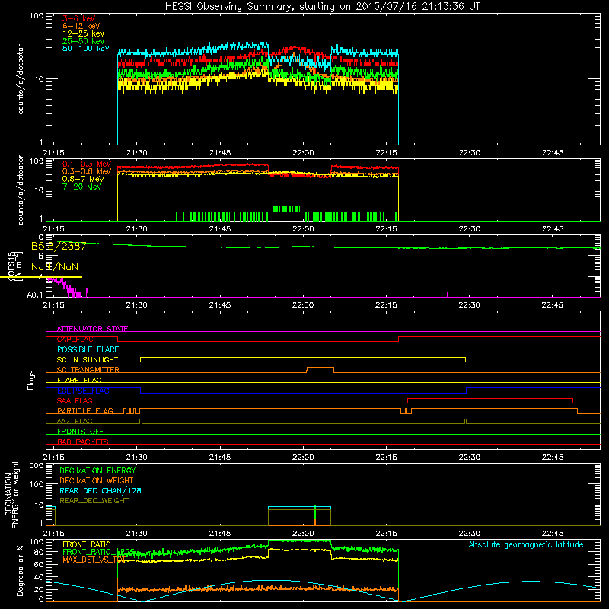Select the "6-12 keV" legend label
This screenshot has height=609, width=609.
81,26
